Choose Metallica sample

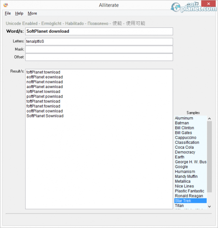click(x=191, y=181)
